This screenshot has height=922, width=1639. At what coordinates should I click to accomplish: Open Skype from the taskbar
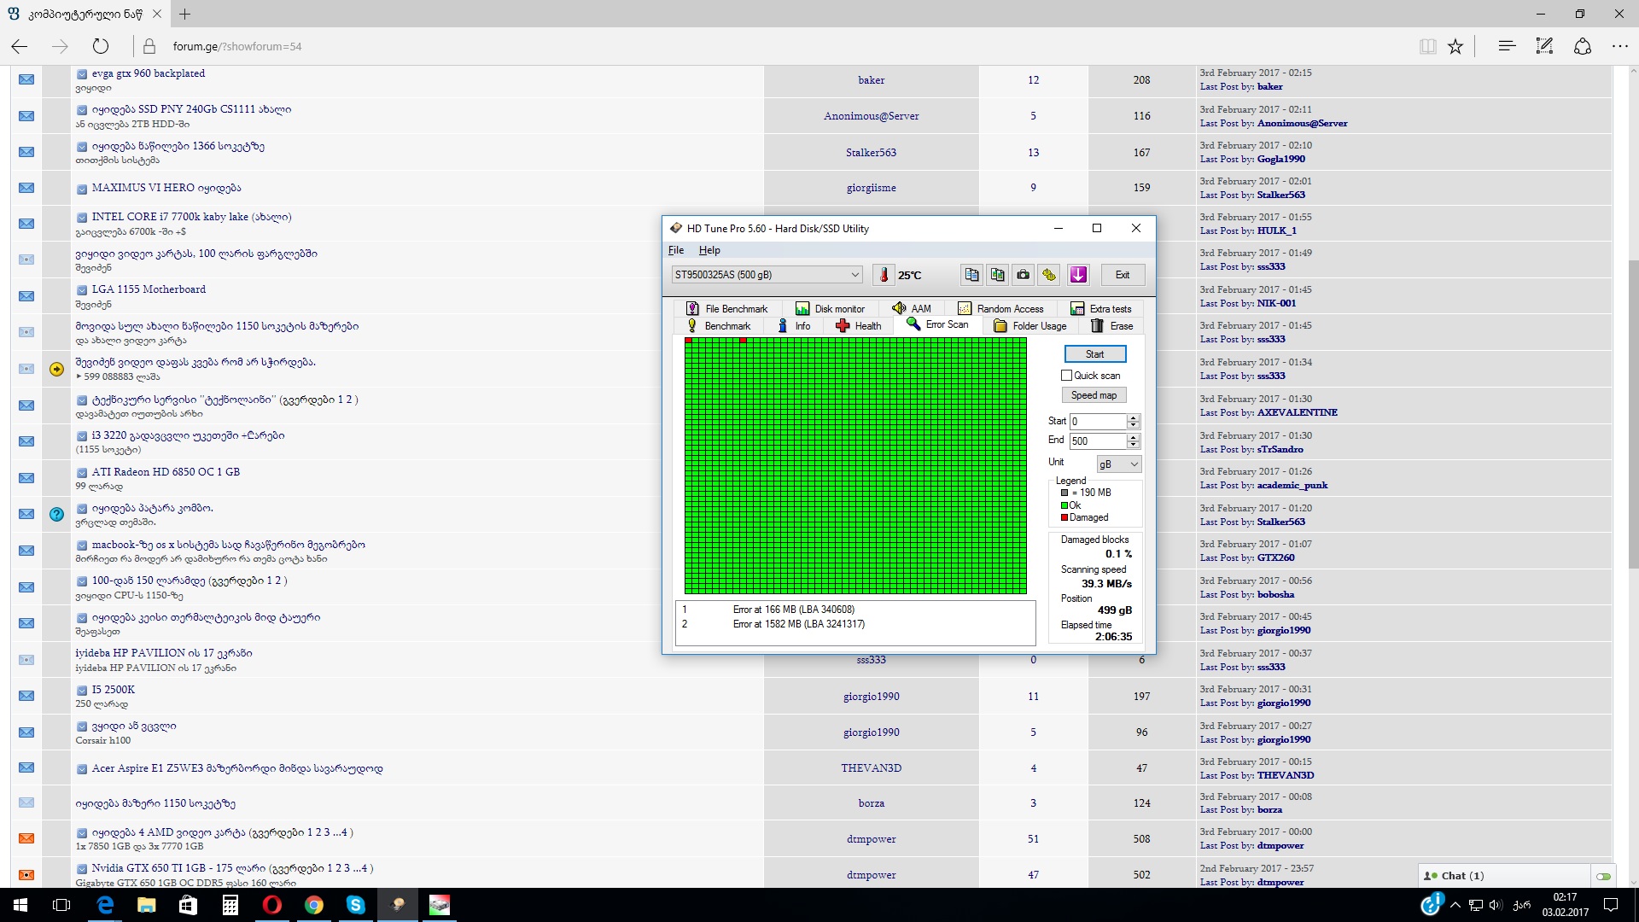[355, 905]
